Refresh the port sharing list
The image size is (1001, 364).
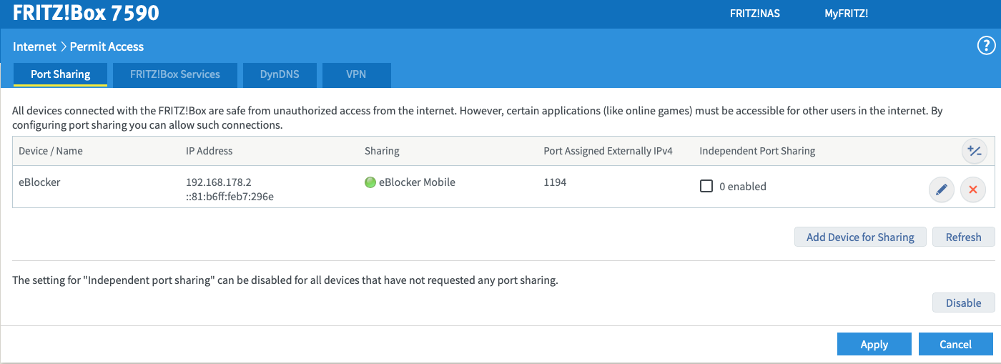pyautogui.click(x=963, y=237)
